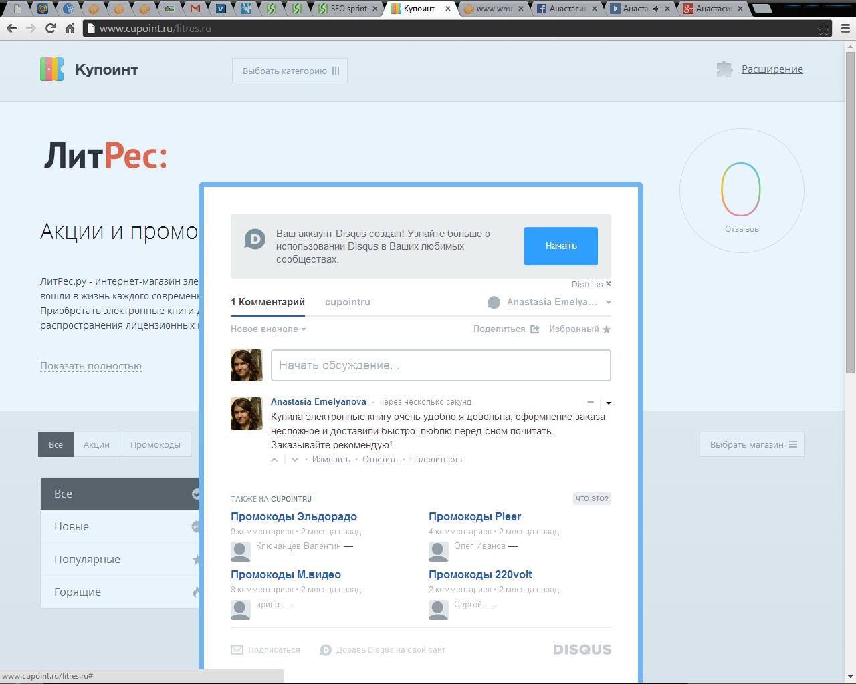The height and width of the screenshot is (684, 856).
Task: Click the ЧТО ЭТО? badge
Action: click(593, 498)
